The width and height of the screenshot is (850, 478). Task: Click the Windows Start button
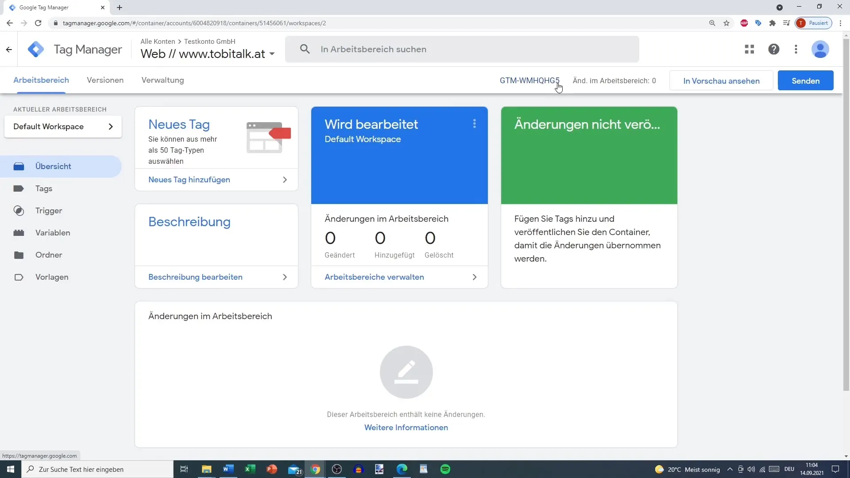(11, 469)
